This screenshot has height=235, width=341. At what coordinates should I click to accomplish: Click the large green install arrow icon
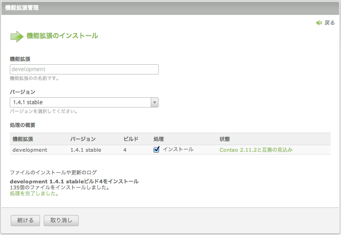tap(17, 37)
